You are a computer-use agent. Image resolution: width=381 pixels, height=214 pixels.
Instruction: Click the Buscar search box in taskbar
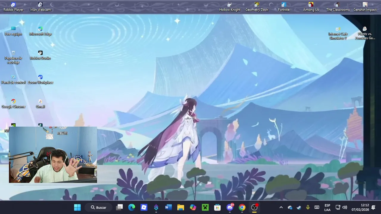[99, 207]
